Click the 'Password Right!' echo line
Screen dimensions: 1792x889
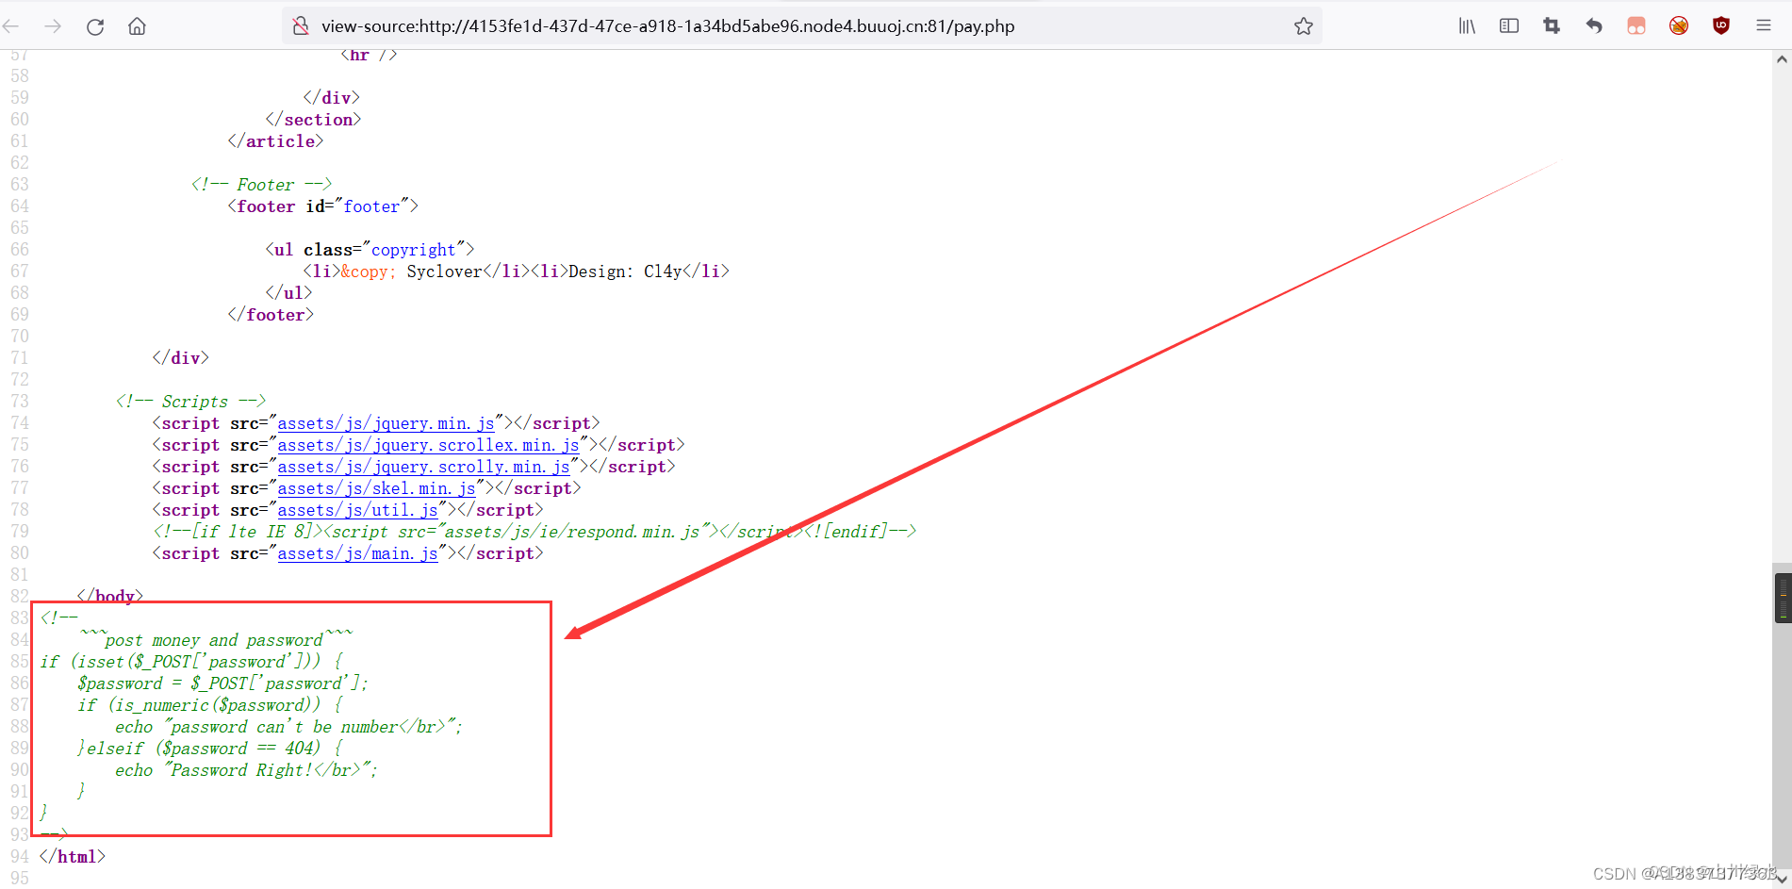246,770
